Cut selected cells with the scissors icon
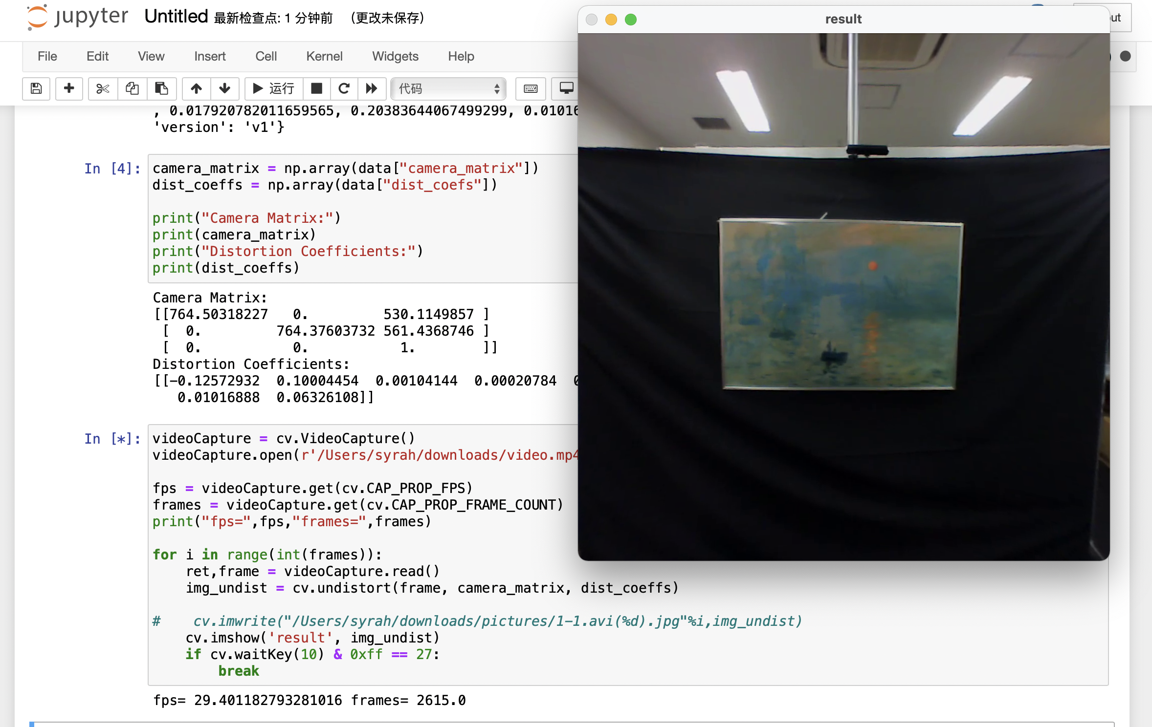The width and height of the screenshot is (1152, 727). tap(103, 88)
